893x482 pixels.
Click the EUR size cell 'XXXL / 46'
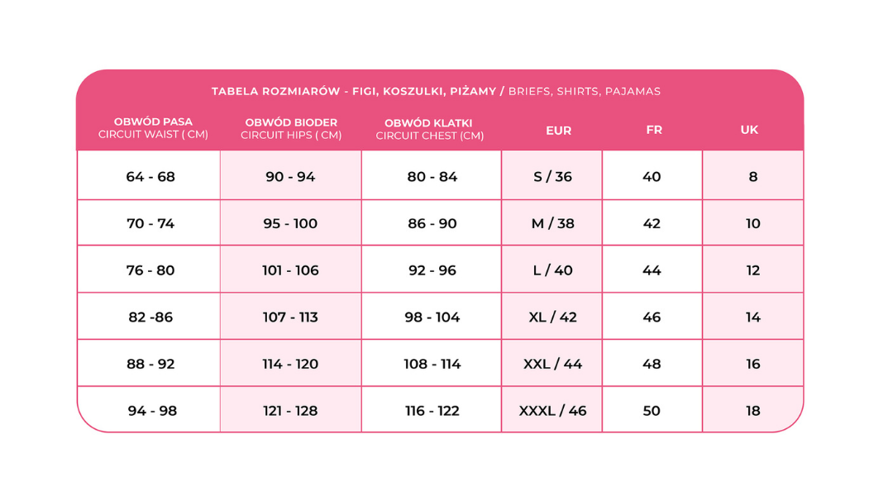[x=552, y=411]
